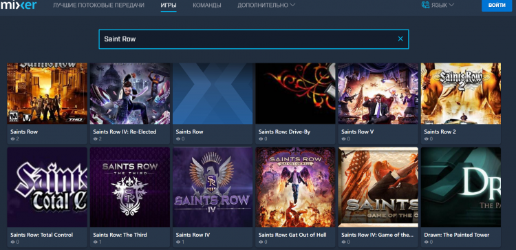
Task: Open the Saints Row IV: Re-Elected title link
Action: click(125, 132)
